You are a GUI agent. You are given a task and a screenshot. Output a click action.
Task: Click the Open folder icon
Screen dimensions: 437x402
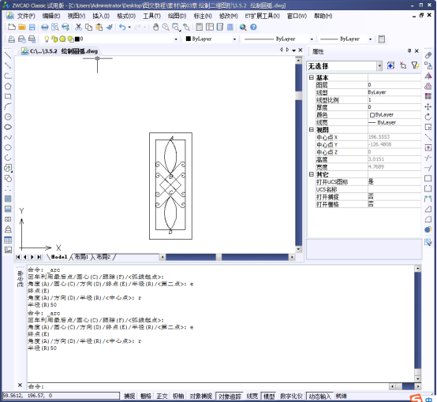(x=22, y=27)
